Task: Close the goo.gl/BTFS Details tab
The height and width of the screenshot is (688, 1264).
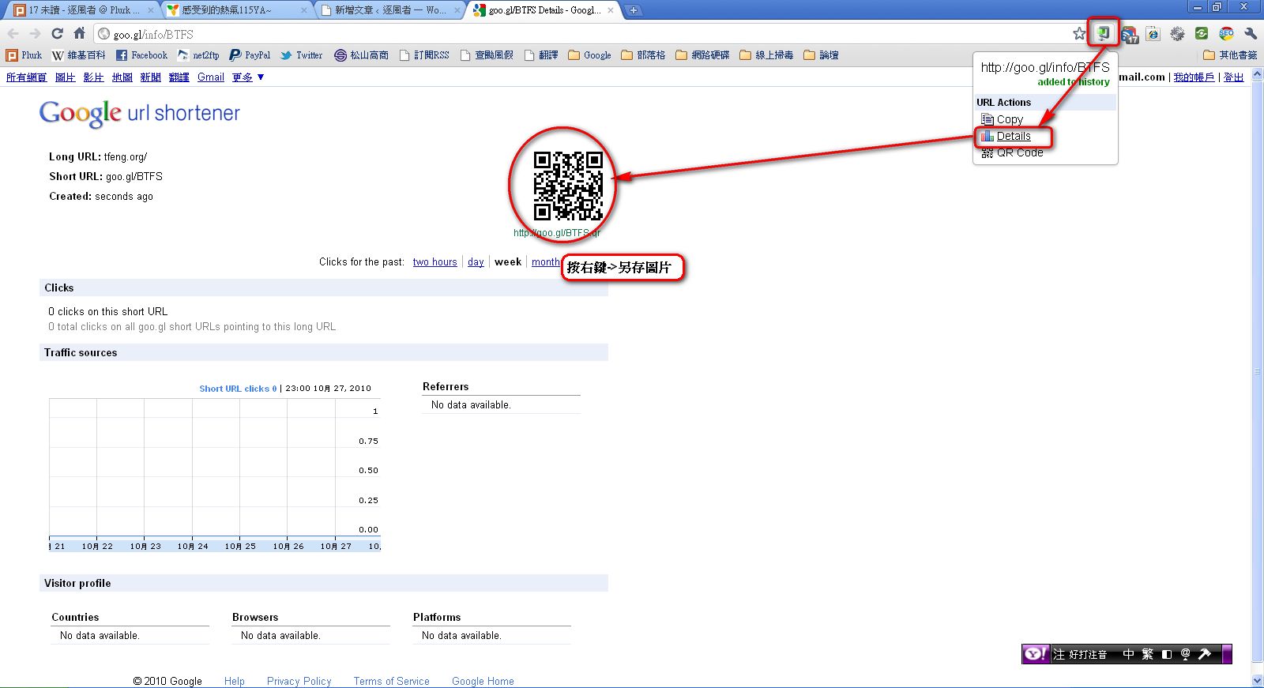Action: point(611,10)
